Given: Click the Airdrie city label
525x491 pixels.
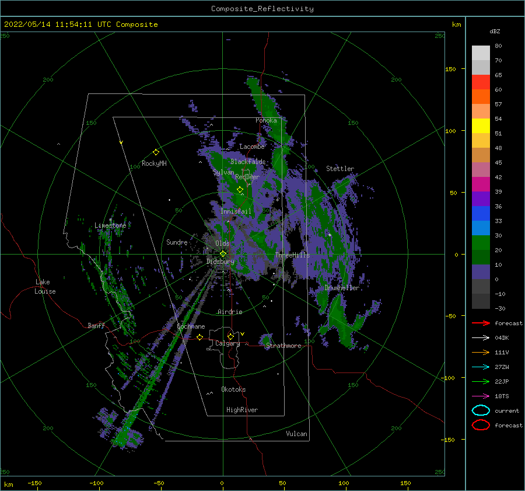Looking at the screenshot, I should point(230,312).
